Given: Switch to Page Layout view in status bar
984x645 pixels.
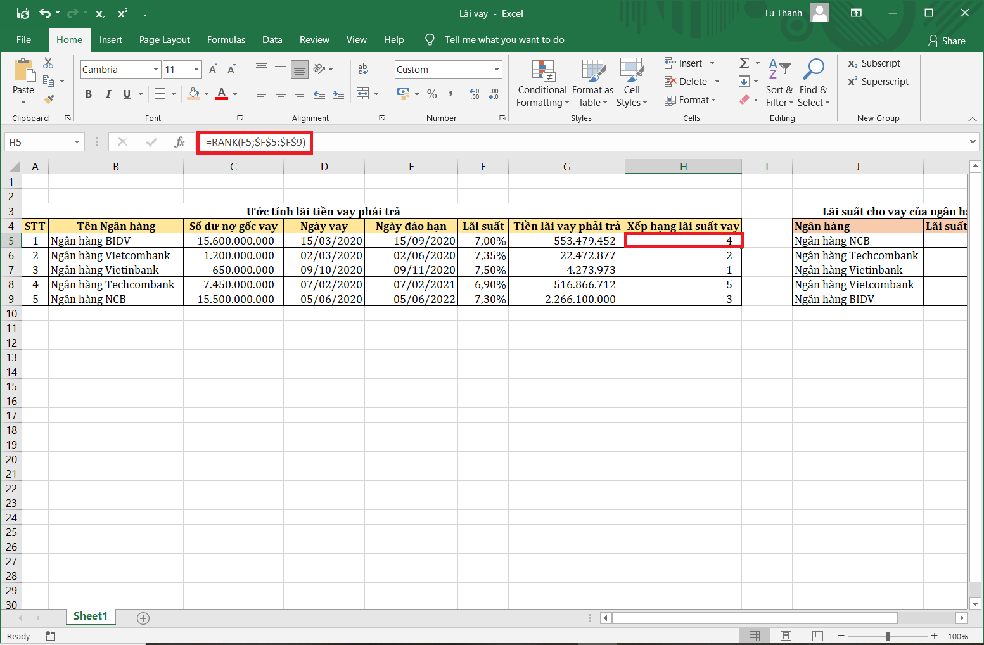Looking at the screenshot, I should pos(786,636).
